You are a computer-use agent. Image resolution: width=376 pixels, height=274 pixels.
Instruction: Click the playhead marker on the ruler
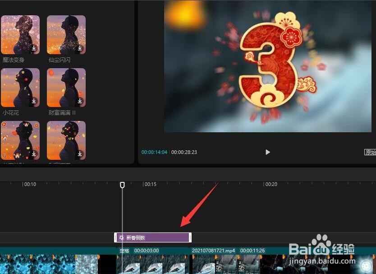pos(122,185)
